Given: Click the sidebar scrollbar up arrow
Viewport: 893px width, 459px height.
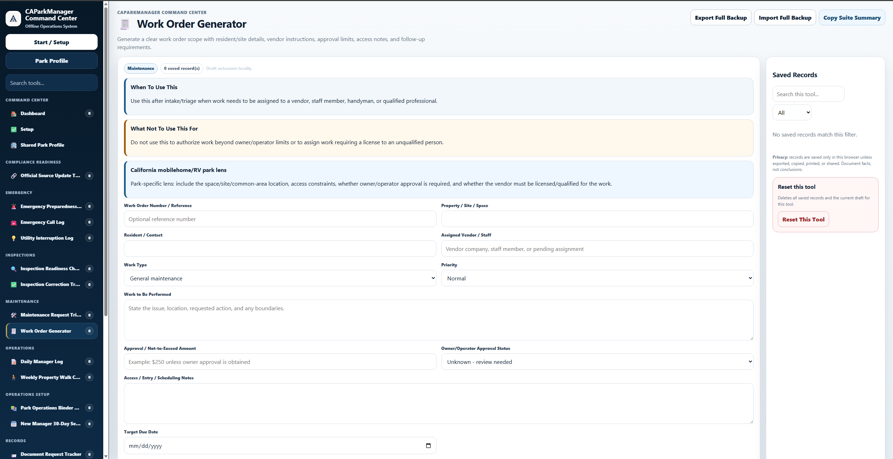Looking at the screenshot, I should (x=106, y=4).
